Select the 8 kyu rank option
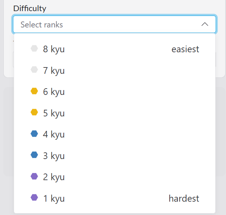 pos(54,49)
